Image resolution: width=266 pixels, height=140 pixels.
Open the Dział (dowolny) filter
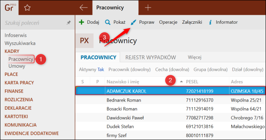coord(247,70)
